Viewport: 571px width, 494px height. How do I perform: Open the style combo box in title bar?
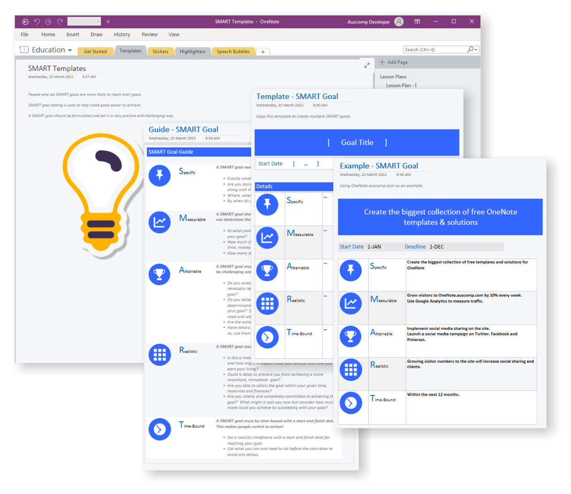(x=84, y=22)
